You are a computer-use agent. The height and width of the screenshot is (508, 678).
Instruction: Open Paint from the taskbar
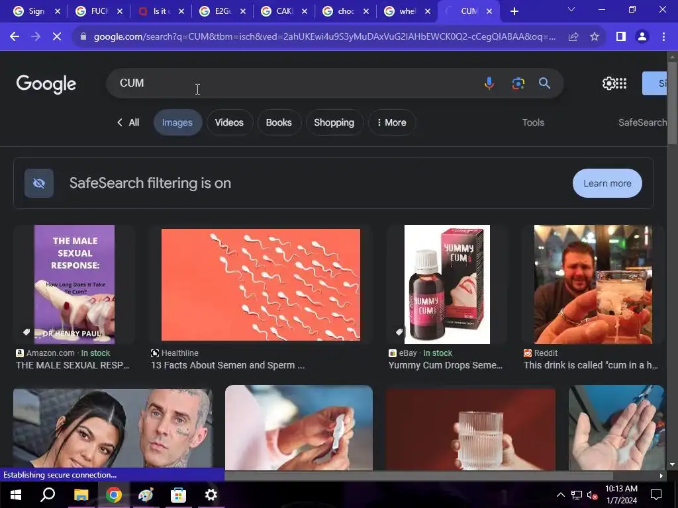click(146, 495)
